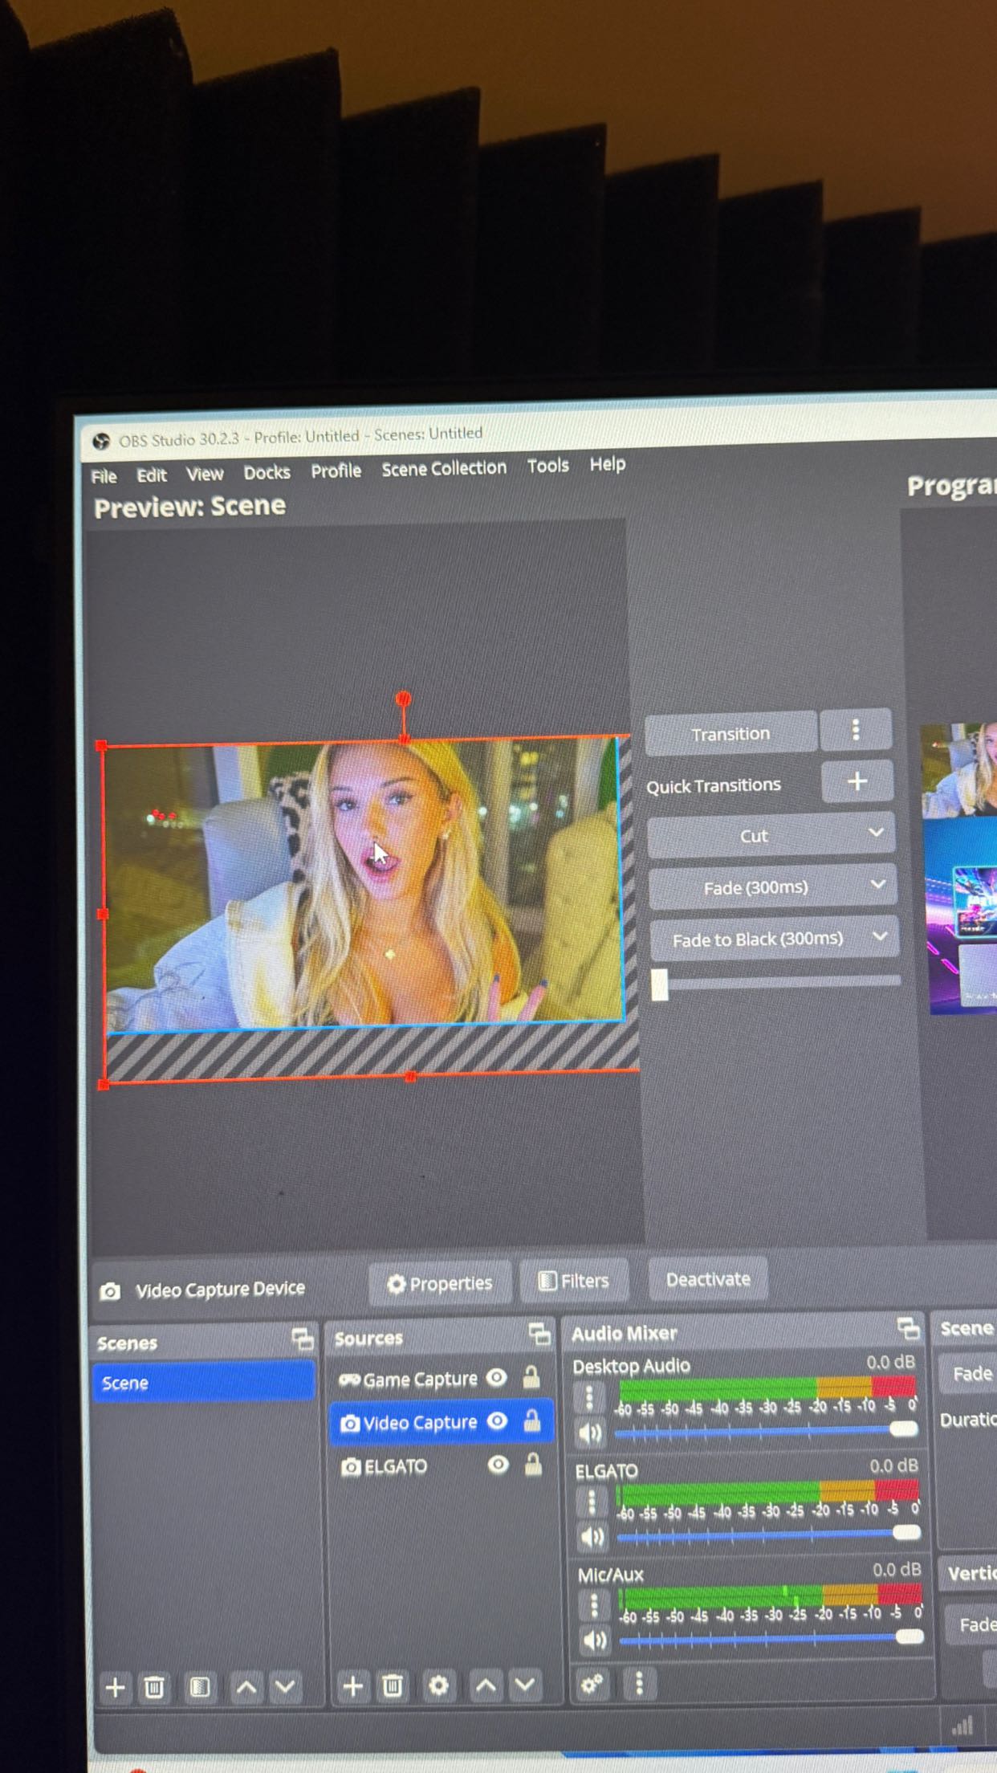The height and width of the screenshot is (1773, 997).
Task: Click the Transition button
Action: (730, 734)
